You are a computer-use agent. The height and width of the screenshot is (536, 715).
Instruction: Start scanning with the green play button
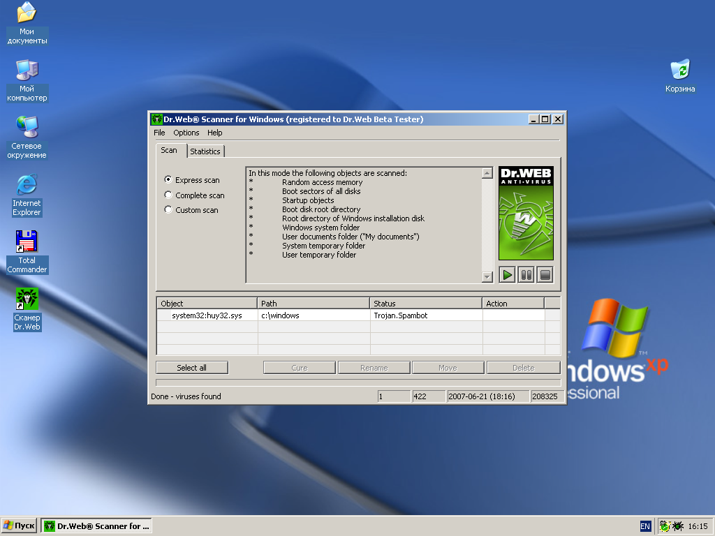507,275
